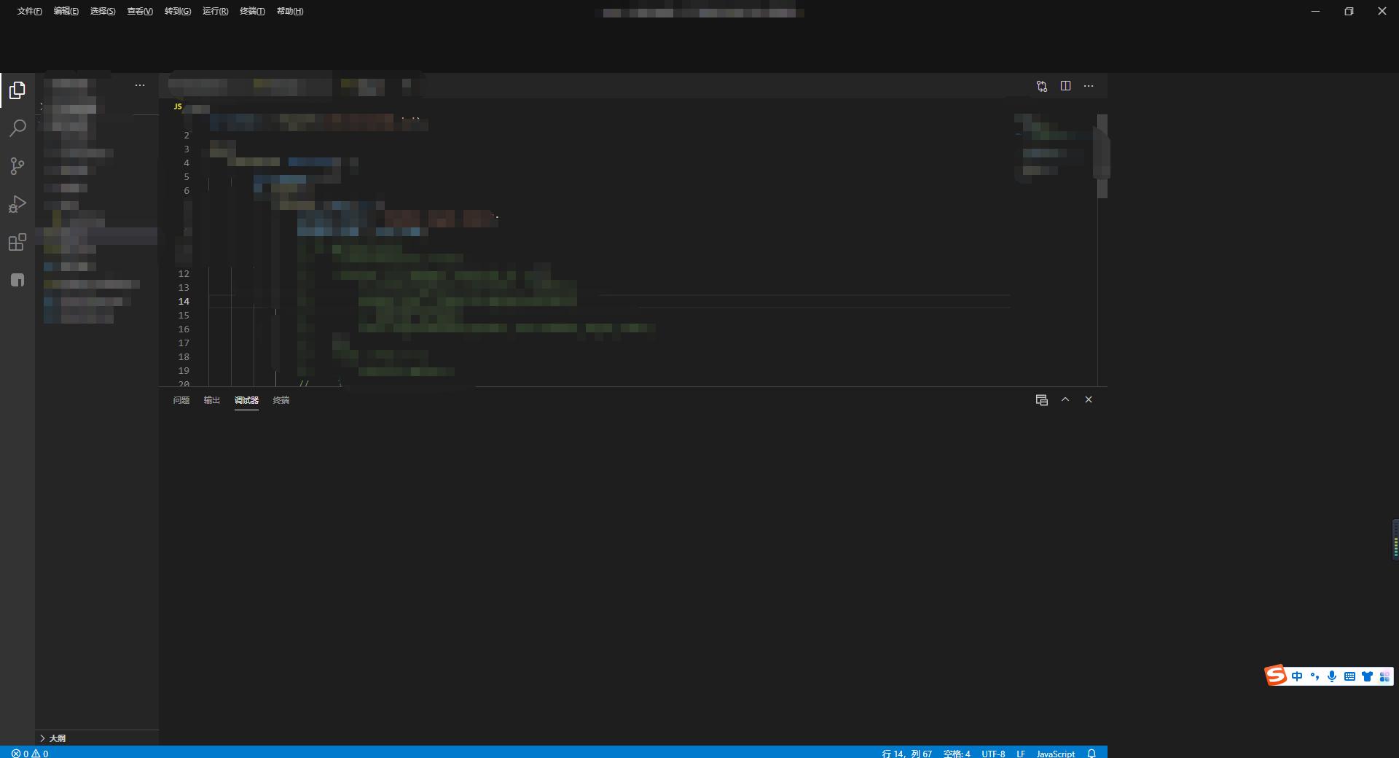
Task: Click the Sogou microphone voice input icon
Action: (1332, 676)
